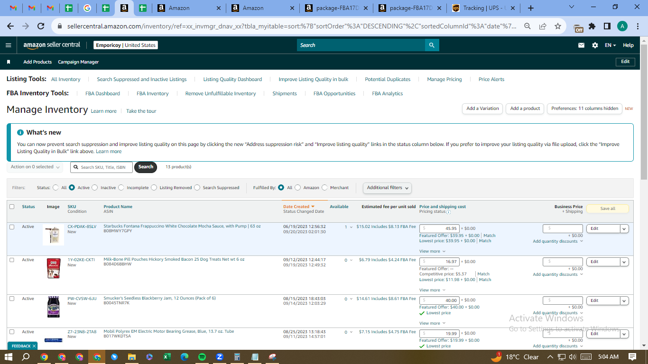The image size is (648, 364).
Task: Open Excel from the taskbar
Action: 167,357
